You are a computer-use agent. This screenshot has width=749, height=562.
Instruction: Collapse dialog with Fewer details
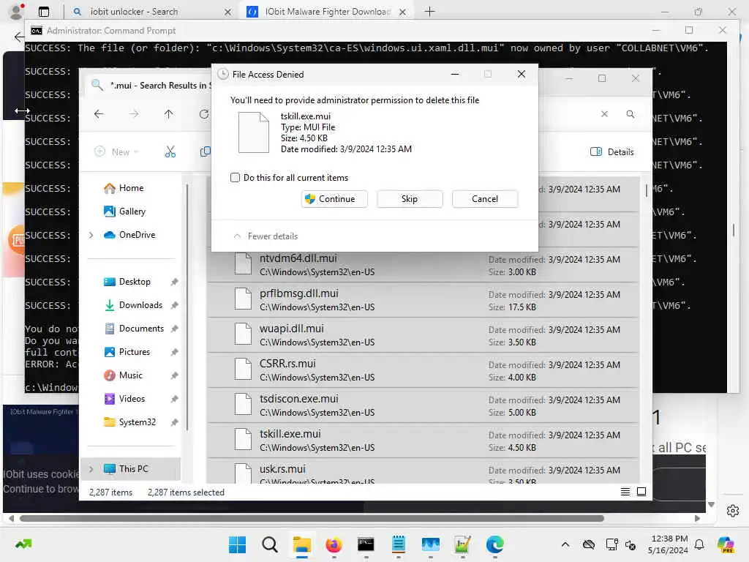[266, 236]
